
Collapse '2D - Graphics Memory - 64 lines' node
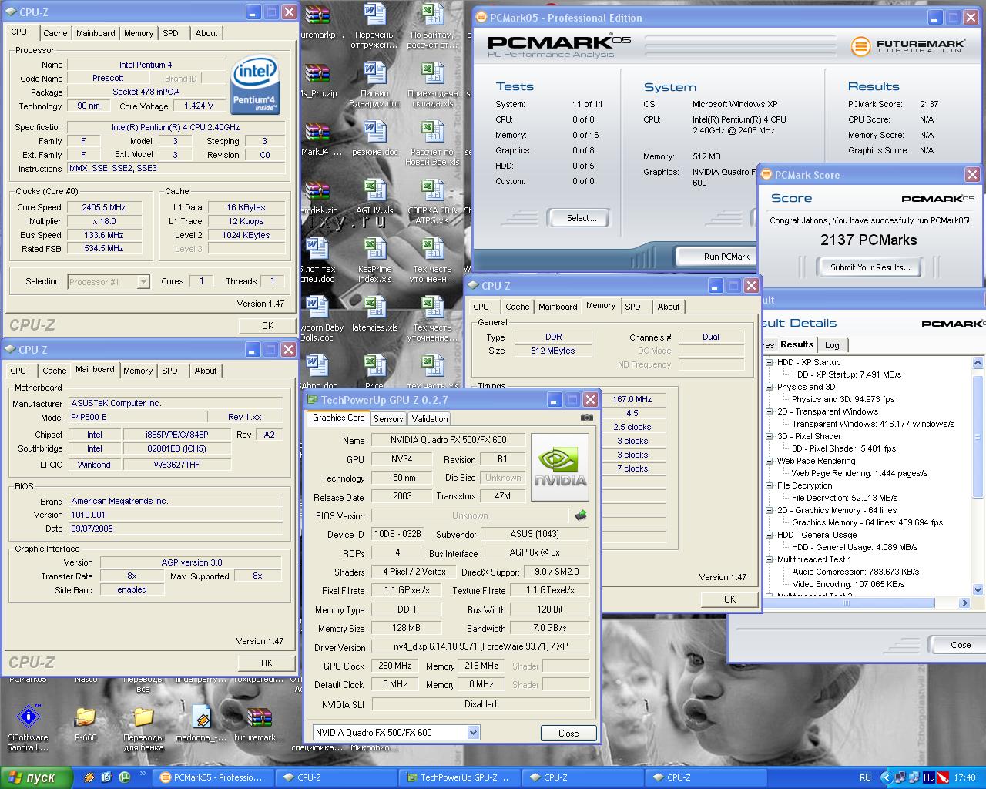[769, 510]
